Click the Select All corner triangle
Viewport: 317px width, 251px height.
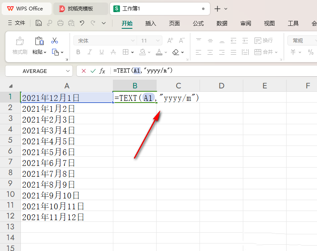(10, 86)
